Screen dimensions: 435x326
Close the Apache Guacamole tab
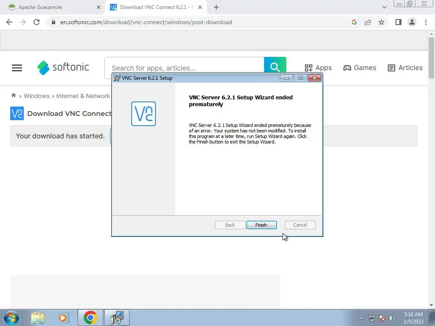pyautogui.click(x=98, y=7)
